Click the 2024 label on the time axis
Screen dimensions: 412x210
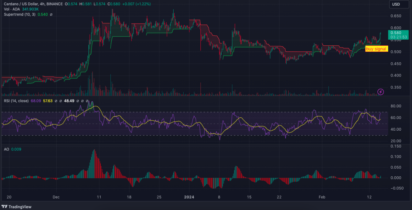pos(189,197)
